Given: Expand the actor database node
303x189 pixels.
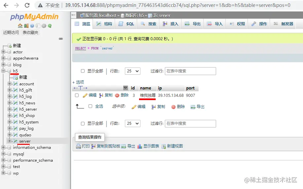Looking at the screenshot, I should pos(3,52).
